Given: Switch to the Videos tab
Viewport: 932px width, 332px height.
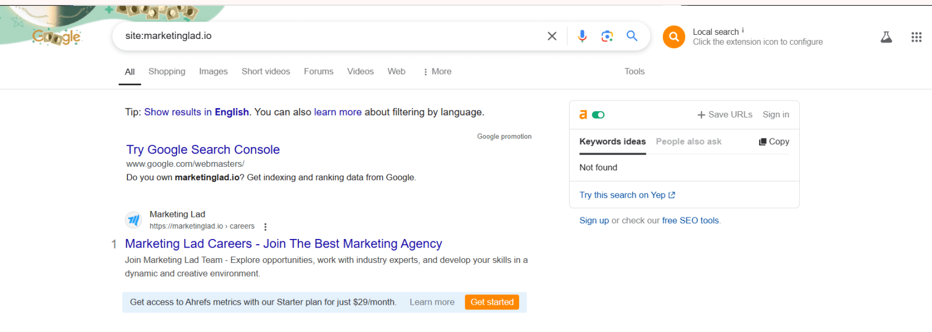Looking at the screenshot, I should [x=361, y=72].
